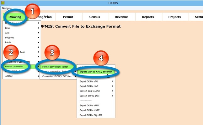Expand the Polygons submenu arrow
The width and height of the screenshot is (203, 125).
point(39,38)
